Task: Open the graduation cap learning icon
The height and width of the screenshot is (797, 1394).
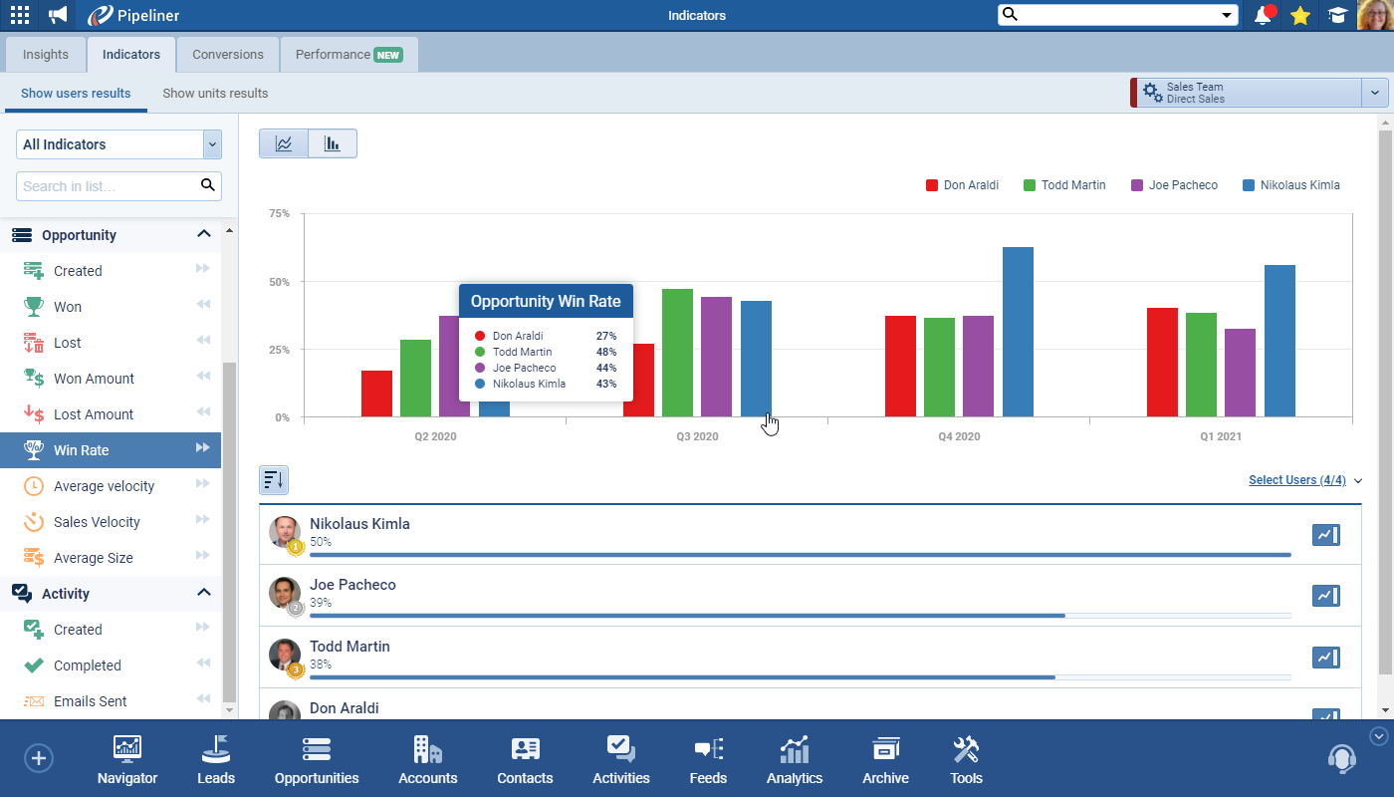Action: point(1337,16)
